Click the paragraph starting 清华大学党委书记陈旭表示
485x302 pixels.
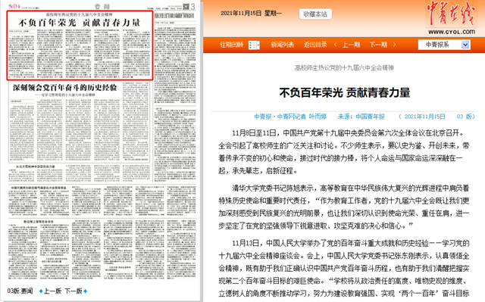click(343, 207)
